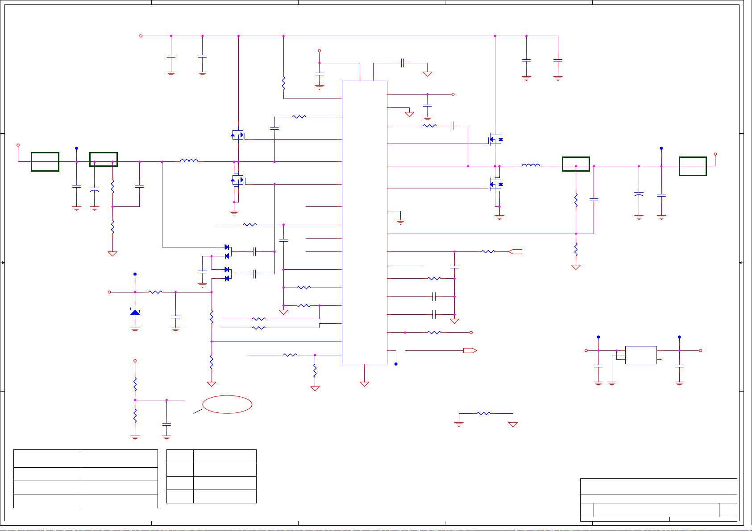Select the solid blue Zener diode symbol

[x=135, y=312]
